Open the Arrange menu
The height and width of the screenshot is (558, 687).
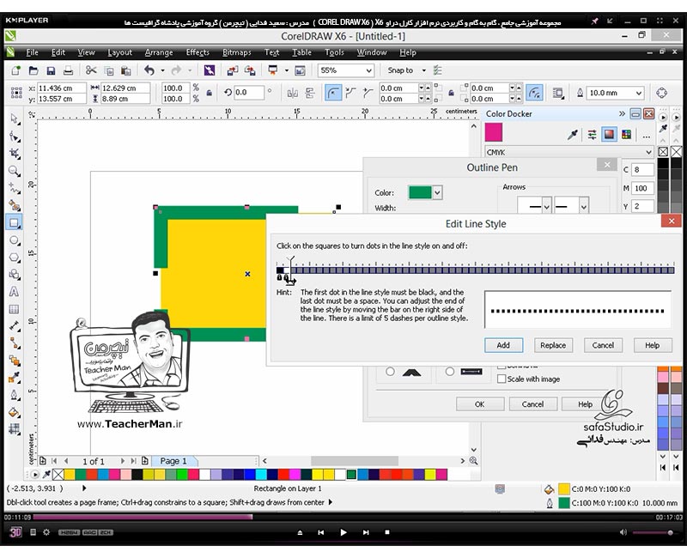[x=159, y=52]
